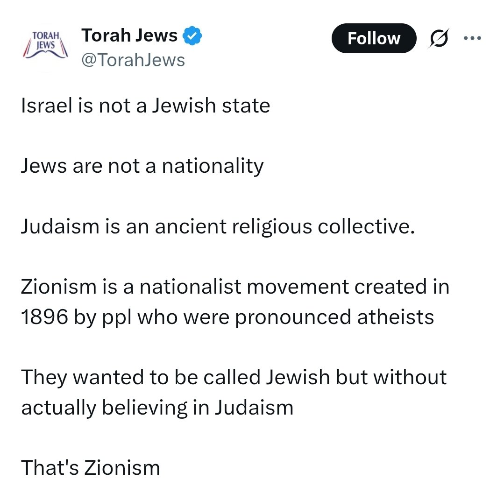
Task: Click the Torah Jews display name
Action: tap(129, 35)
